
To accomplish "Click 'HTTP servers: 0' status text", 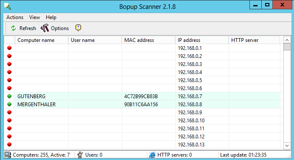I will 174,155.
